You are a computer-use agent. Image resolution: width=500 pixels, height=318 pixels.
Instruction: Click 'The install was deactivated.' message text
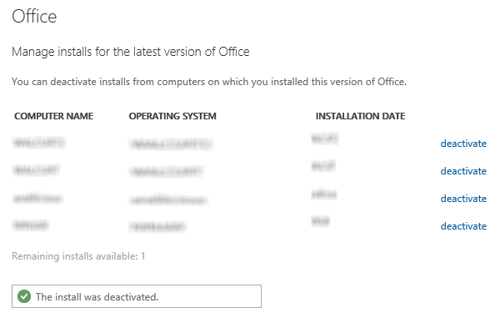tap(97, 297)
